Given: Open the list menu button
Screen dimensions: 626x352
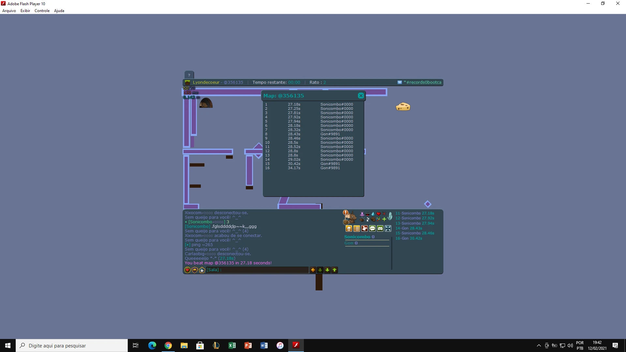Looking at the screenshot, I should (x=357, y=228).
